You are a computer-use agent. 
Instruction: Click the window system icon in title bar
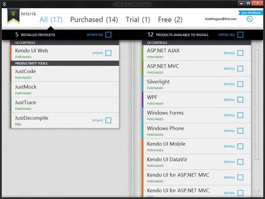pos(5,4)
